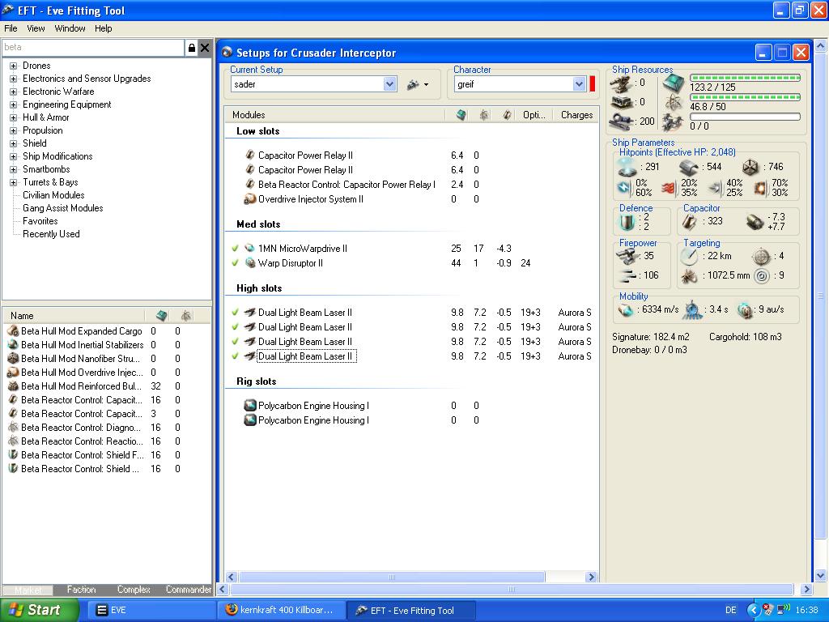Switch to the Complex tab
This screenshot has height=622, width=829.
pyautogui.click(x=134, y=590)
